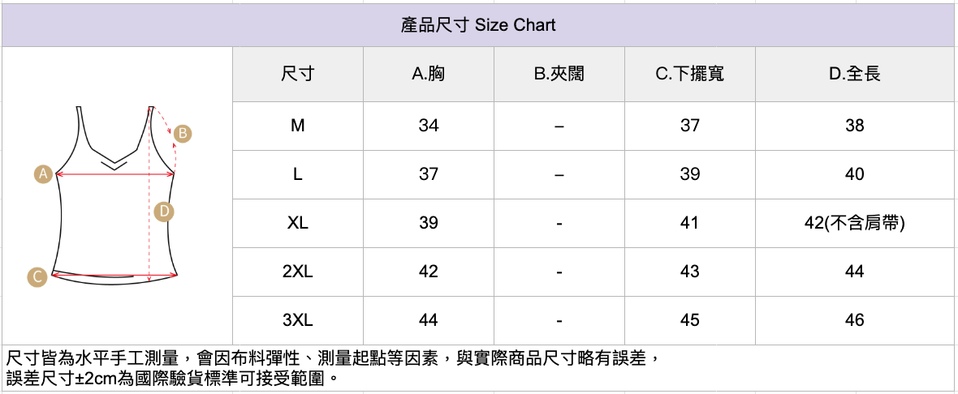This screenshot has height=394, width=958.
Task: Select the A.胸 column header
Action: pos(428,74)
